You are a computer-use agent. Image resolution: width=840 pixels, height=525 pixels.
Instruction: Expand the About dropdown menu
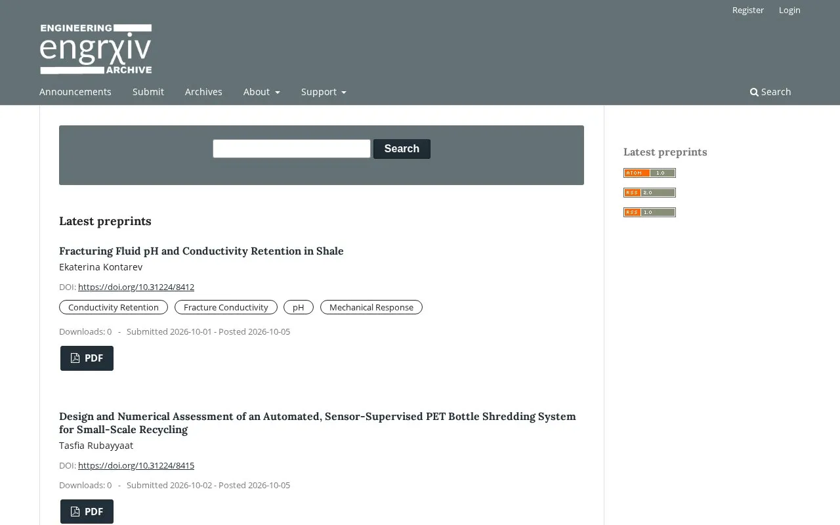[x=262, y=92]
